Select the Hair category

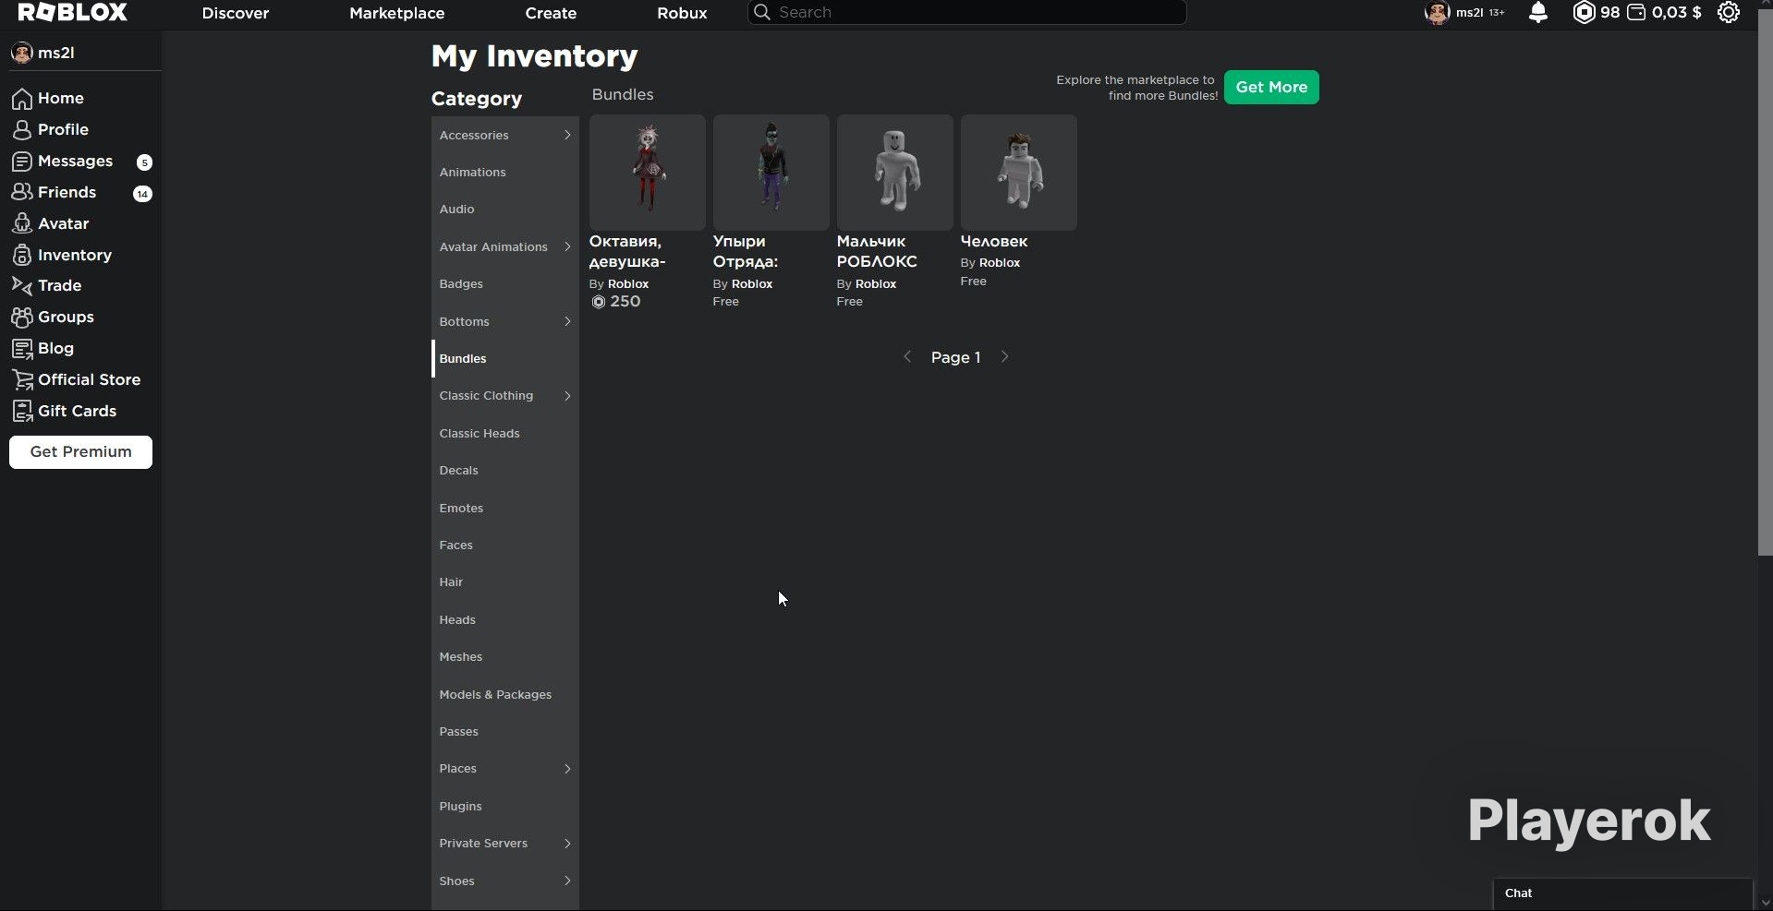click(505, 582)
